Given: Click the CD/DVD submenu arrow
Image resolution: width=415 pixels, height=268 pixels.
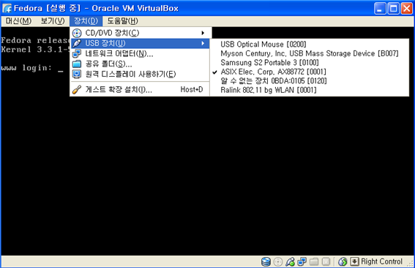Looking at the screenshot, I should 203,33.
